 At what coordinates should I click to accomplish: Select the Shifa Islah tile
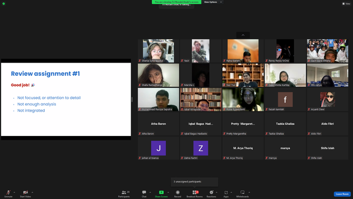[x=328, y=148]
